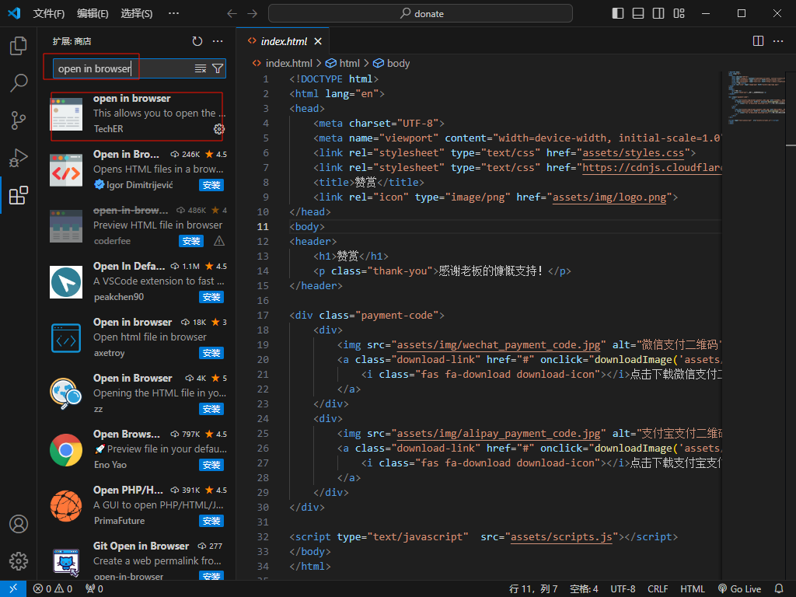Navigate forward with the arrow
Screen dimensions: 796x597
[x=253, y=14]
